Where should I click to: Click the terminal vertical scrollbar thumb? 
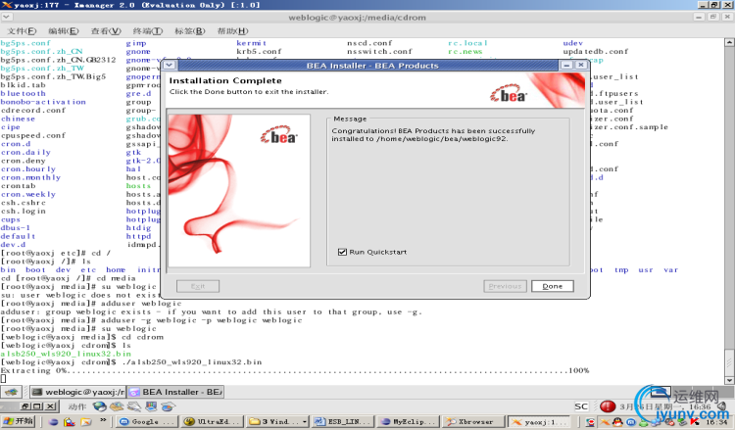click(729, 360)
